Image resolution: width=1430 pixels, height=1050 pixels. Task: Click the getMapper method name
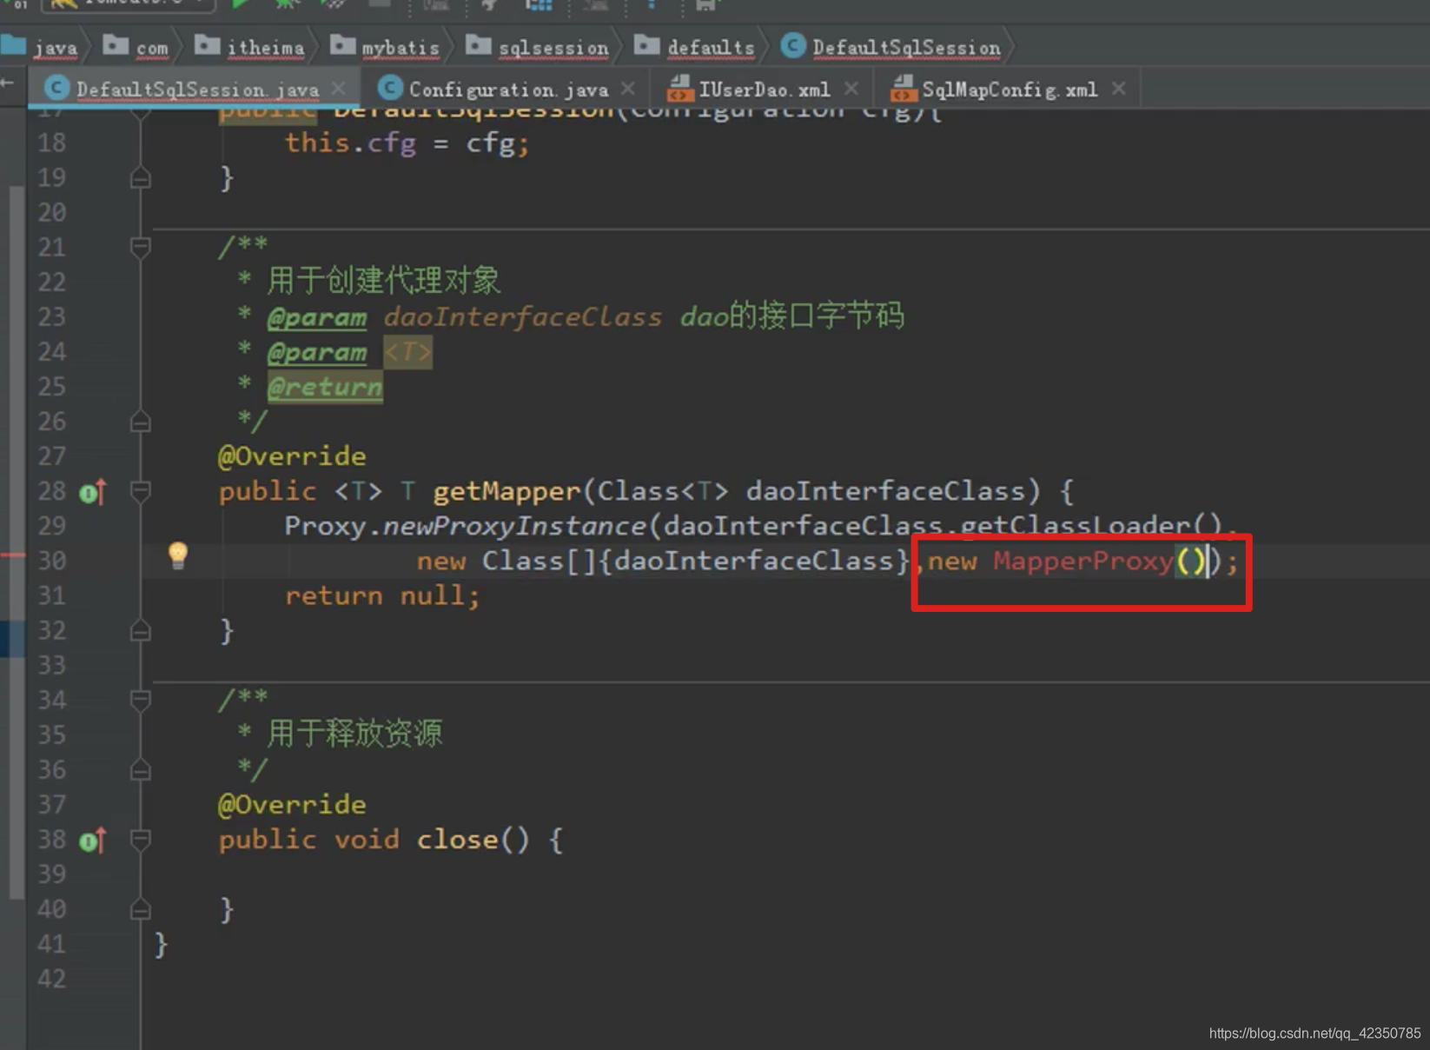click(506, 491)
